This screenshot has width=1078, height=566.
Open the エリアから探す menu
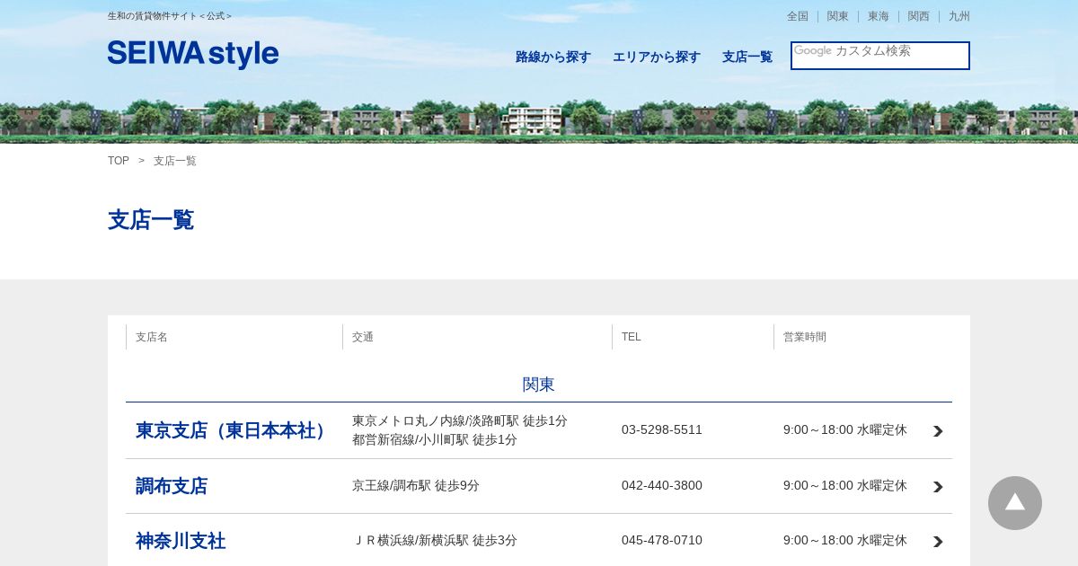[657, 57]
